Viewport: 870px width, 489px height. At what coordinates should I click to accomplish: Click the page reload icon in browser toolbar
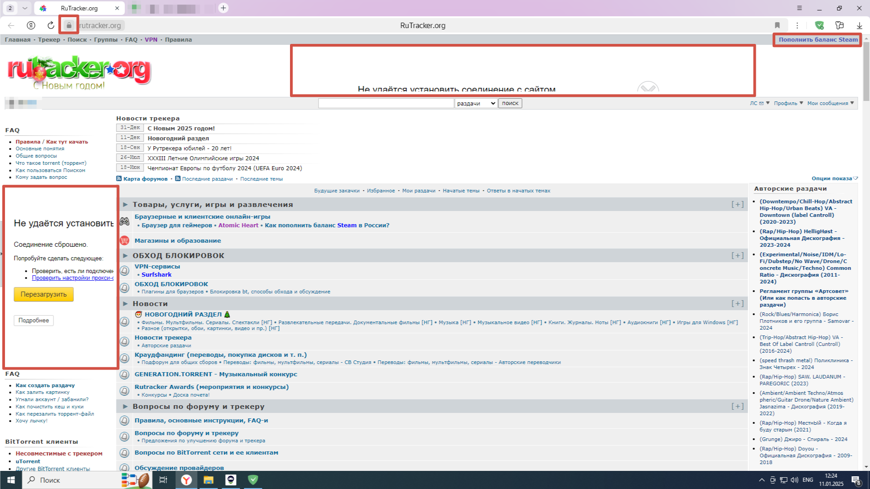click(x=50, y=25)
